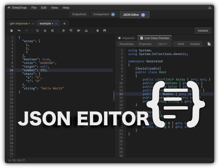Click the redo arrow icon

(27, 31)
